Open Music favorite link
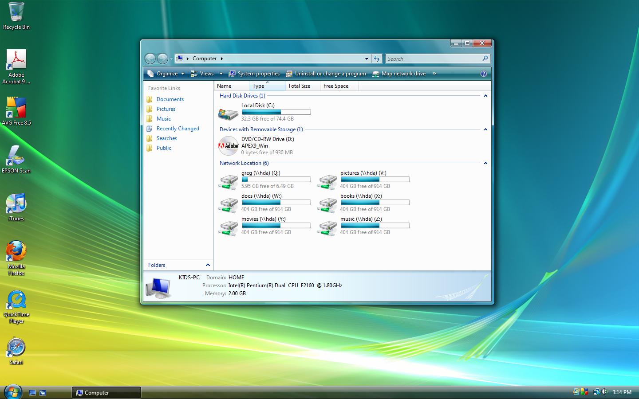Screen dimensions: 639x399 (x=164, y=119)
